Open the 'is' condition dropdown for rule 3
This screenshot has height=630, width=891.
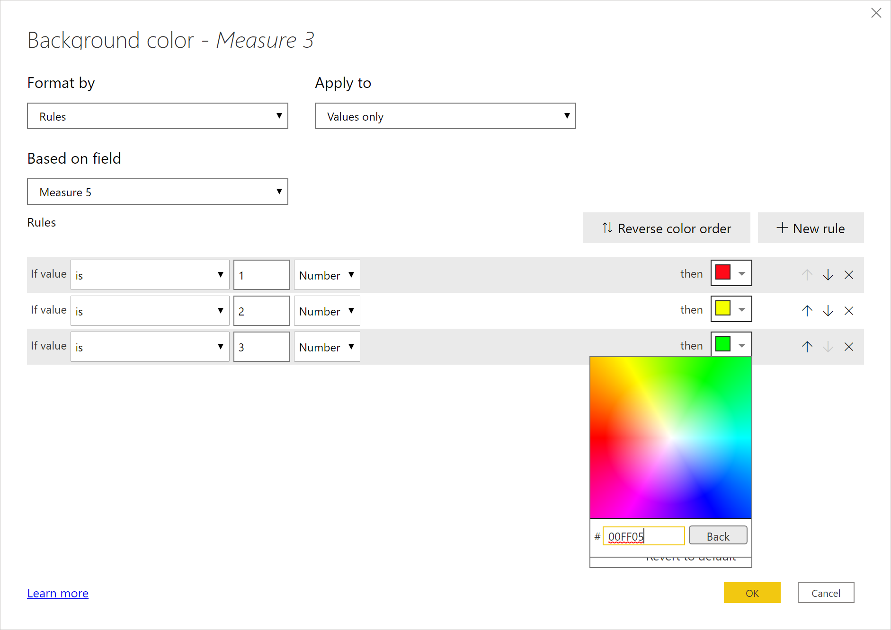(150, 347)
